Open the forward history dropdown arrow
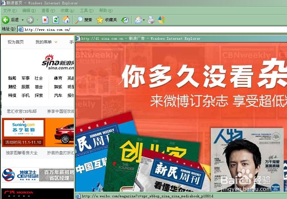The image size is (287, 199). (37, 20)
